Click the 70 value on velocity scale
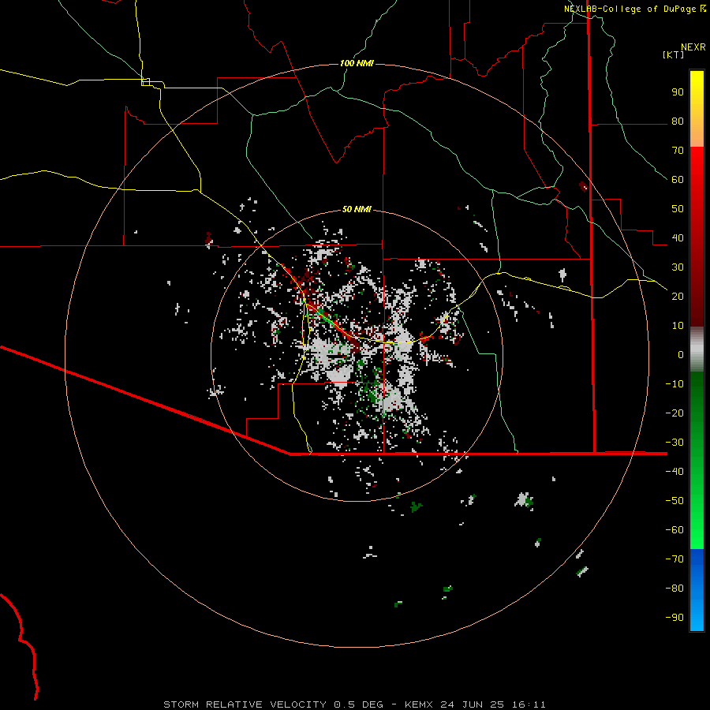This screenshot has width=710, height=710. tap(678, 151)
